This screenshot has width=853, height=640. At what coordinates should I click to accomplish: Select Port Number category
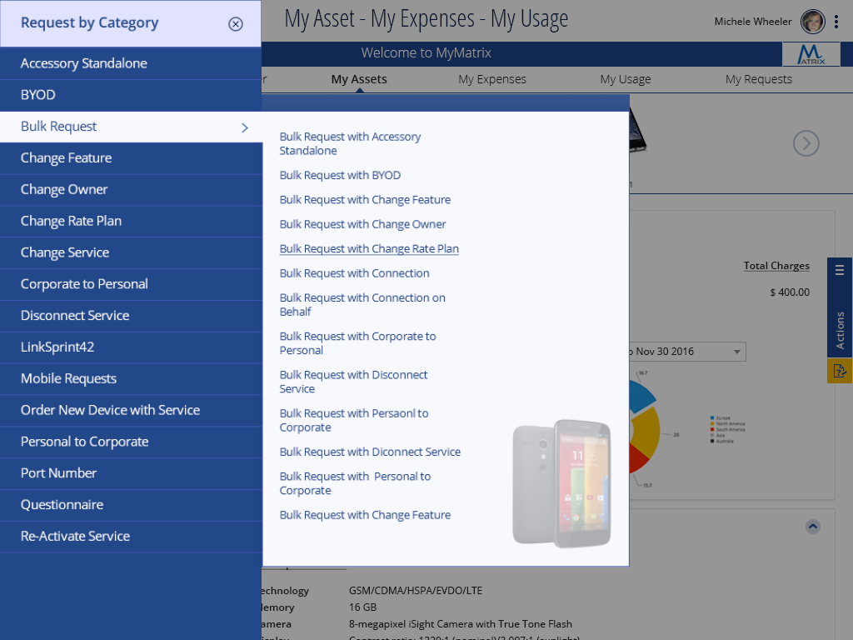131,474
